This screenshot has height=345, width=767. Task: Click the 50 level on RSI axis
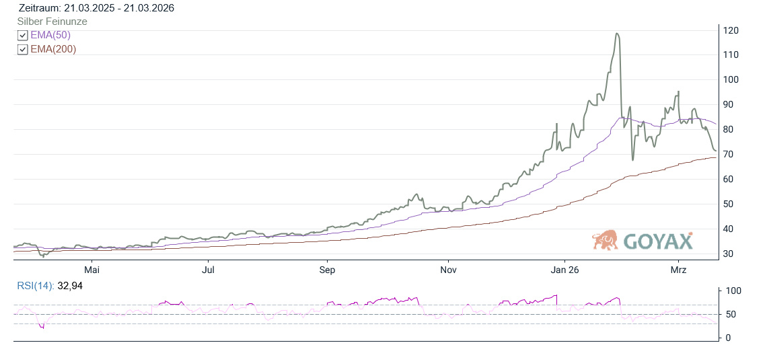pyautogui.click(x=729, y=314)
